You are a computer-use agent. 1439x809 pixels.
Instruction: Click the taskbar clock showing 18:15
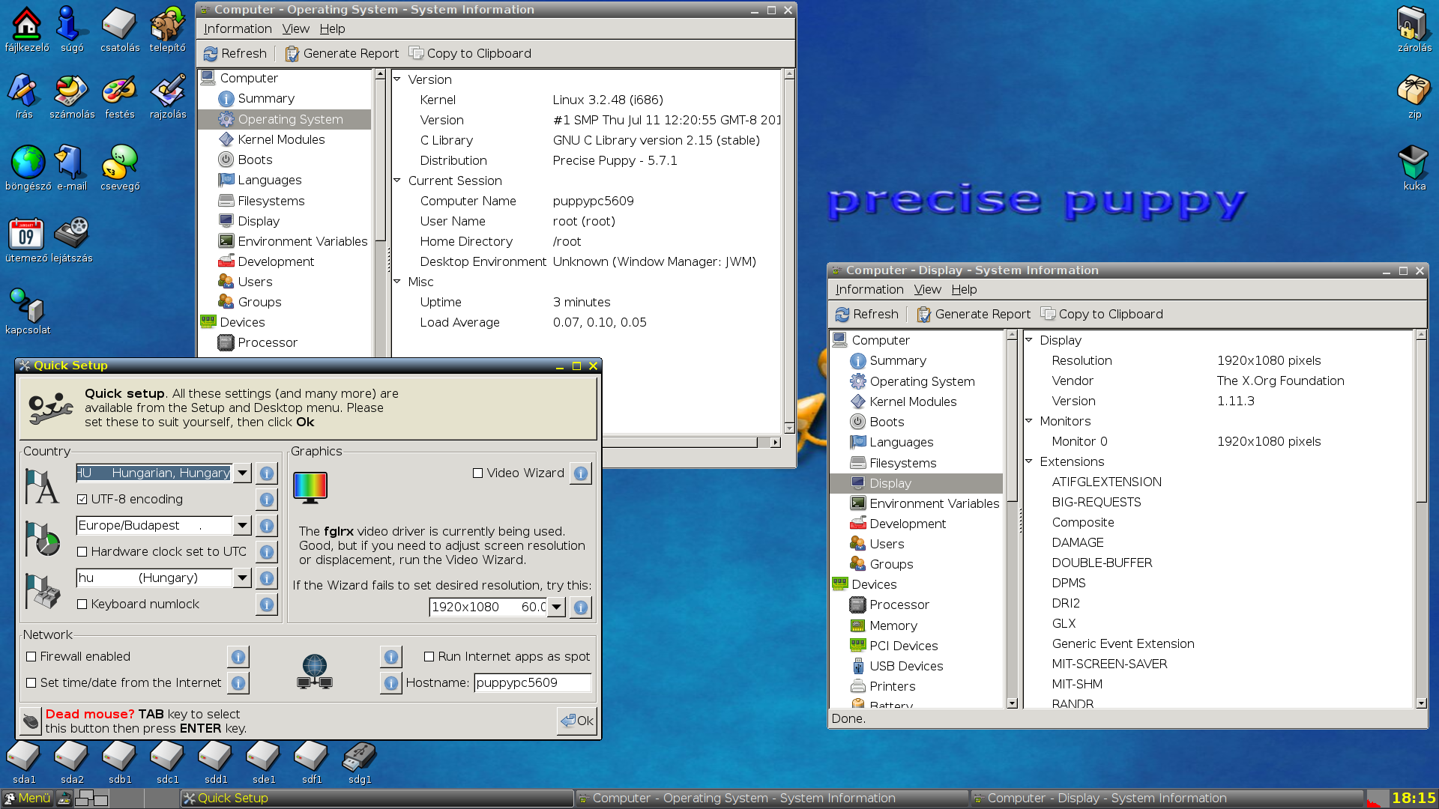click(x=1414, y=799)
